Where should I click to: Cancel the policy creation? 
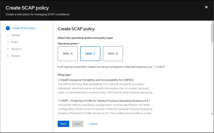pos(93,124)
